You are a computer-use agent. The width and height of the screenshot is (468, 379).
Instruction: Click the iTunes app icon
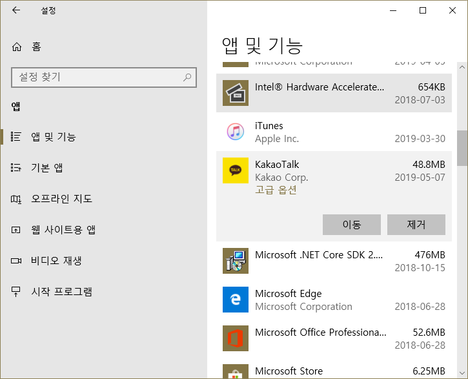click(236, 132)
